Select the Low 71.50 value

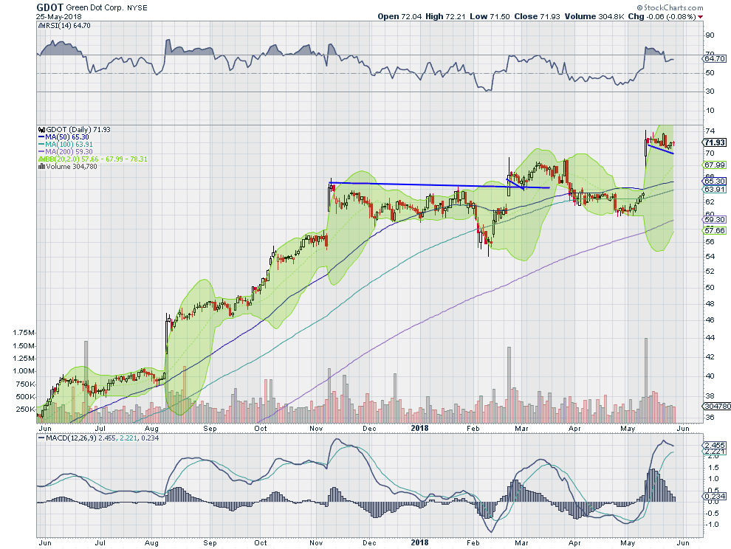point(490,16)
